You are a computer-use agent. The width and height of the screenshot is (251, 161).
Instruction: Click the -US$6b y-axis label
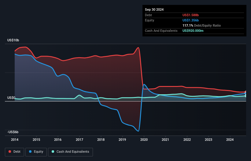click(13, 132)
